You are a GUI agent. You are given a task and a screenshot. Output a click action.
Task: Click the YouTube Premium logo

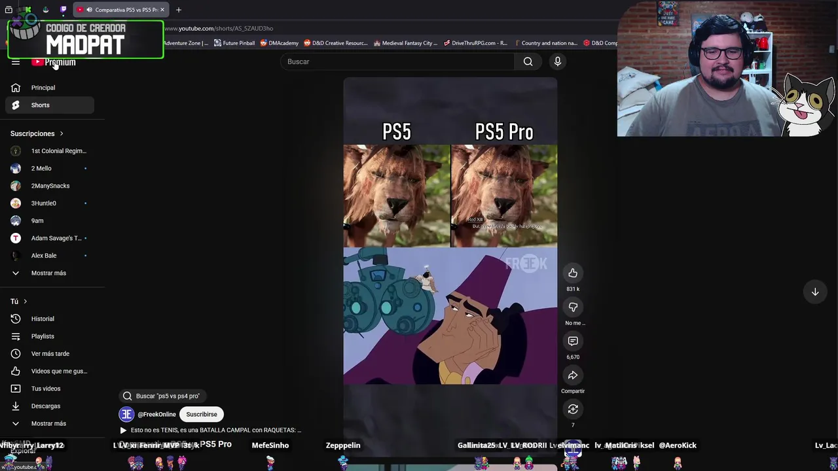[x=54, y=62]
